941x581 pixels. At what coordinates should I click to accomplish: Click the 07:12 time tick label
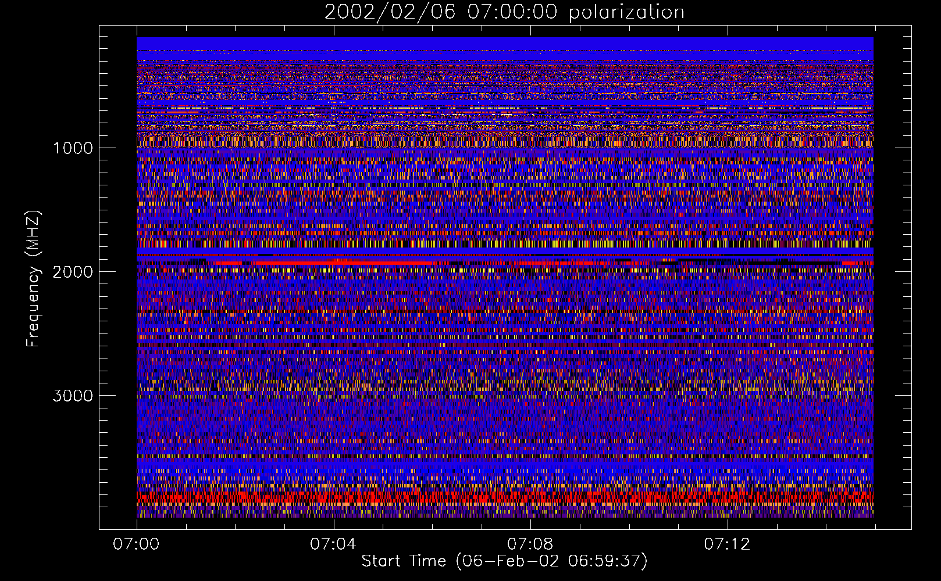tap(727, 544)
